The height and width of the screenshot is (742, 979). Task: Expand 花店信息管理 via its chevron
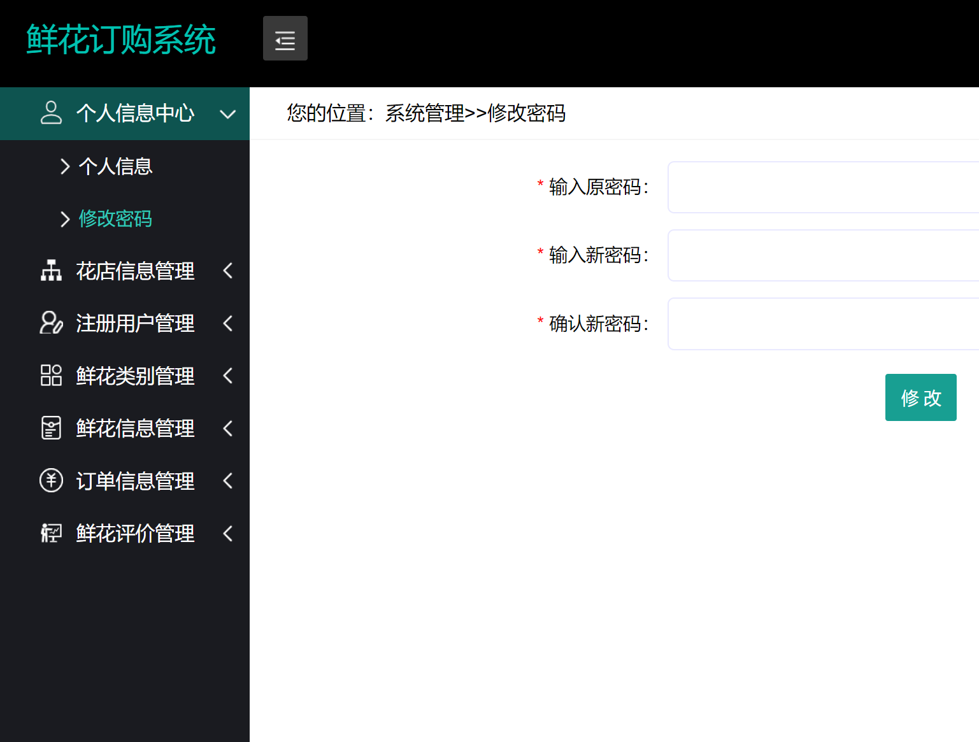tap(227, 271)
